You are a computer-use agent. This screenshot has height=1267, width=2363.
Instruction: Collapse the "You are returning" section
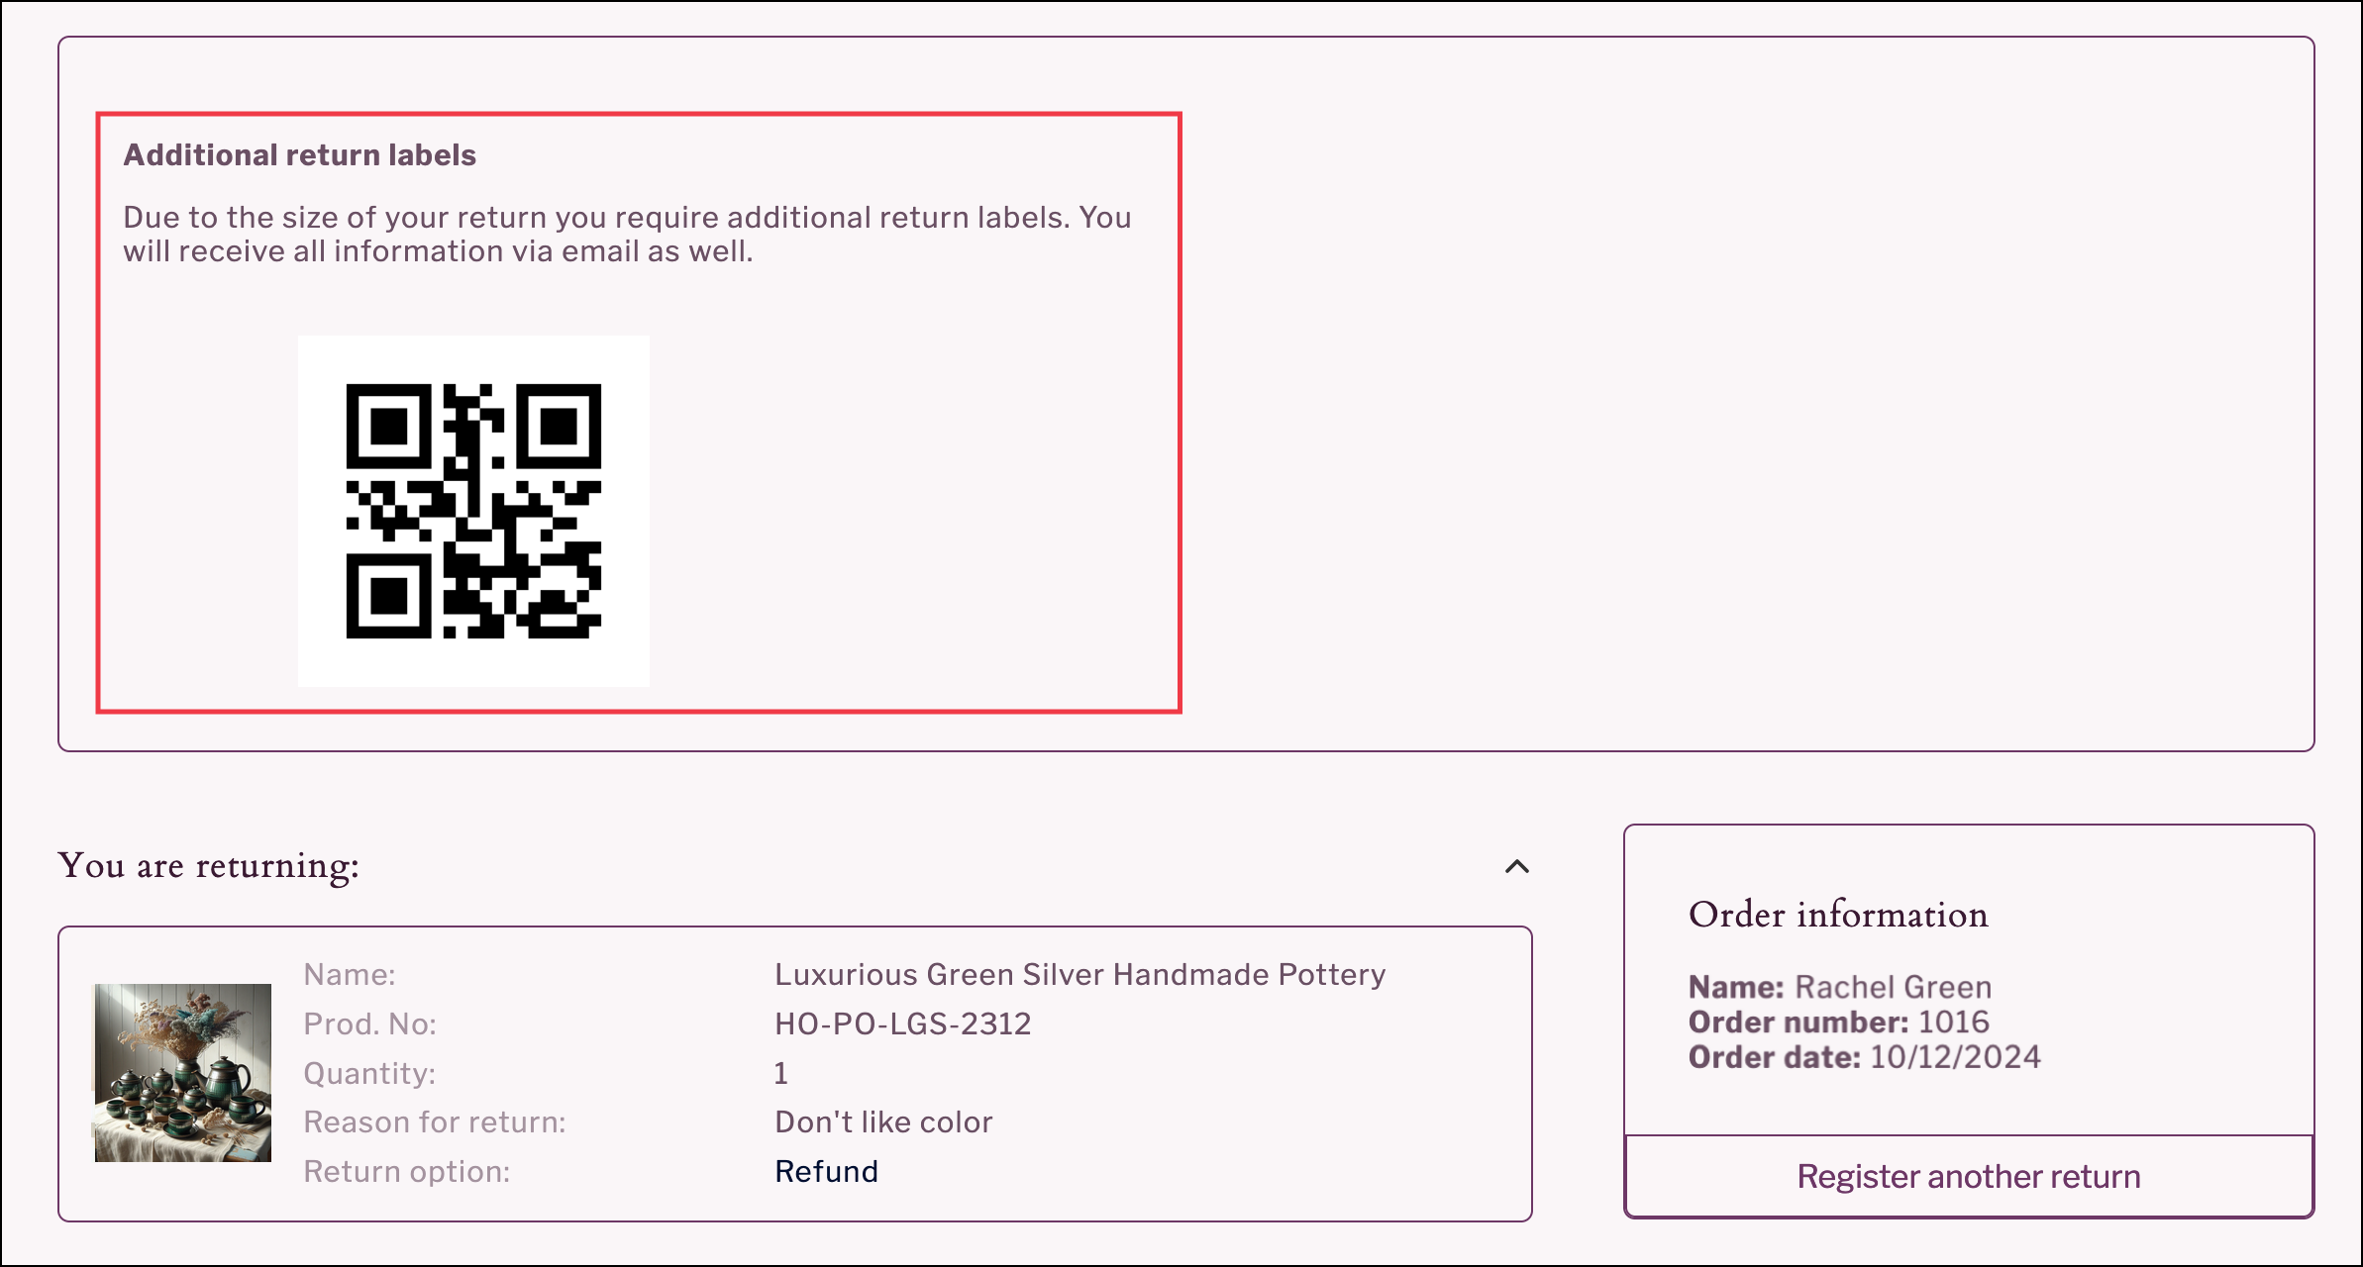pyautogui.click(x=1515, y=867)
